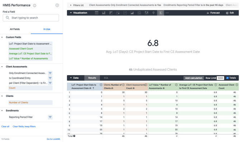Collapse the Client Assessments group

click(x=2, y=67)
